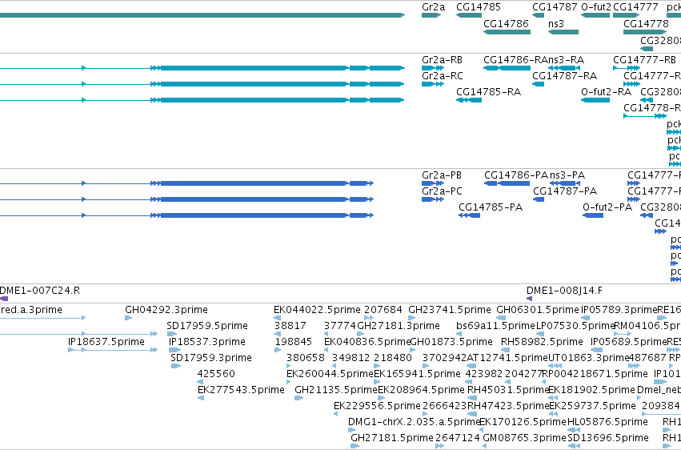Open the CG14785-PA protein label
Viewport: 681px width, 450px height.
point(491,207)
